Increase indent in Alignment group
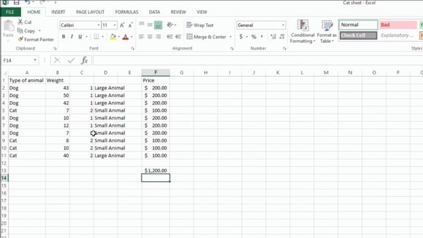This screenshot has height=238, width=423. pos(178,36)
